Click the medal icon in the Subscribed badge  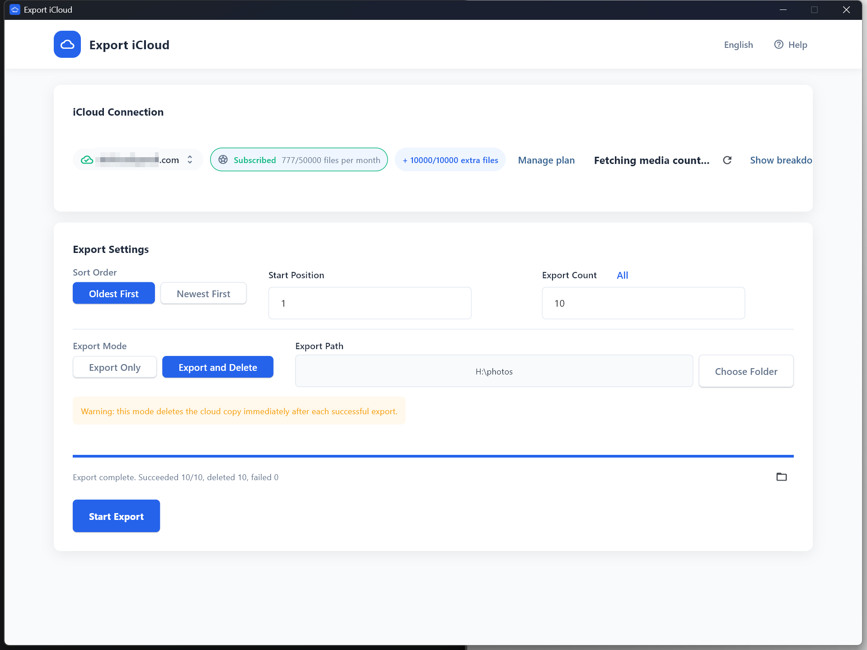pos(223,159)
